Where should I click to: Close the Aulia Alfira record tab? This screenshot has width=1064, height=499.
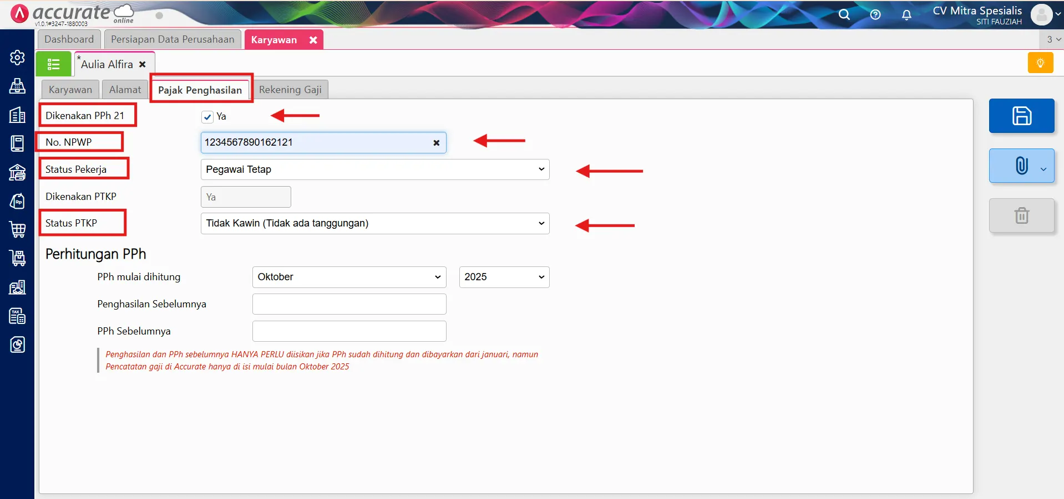143,64
